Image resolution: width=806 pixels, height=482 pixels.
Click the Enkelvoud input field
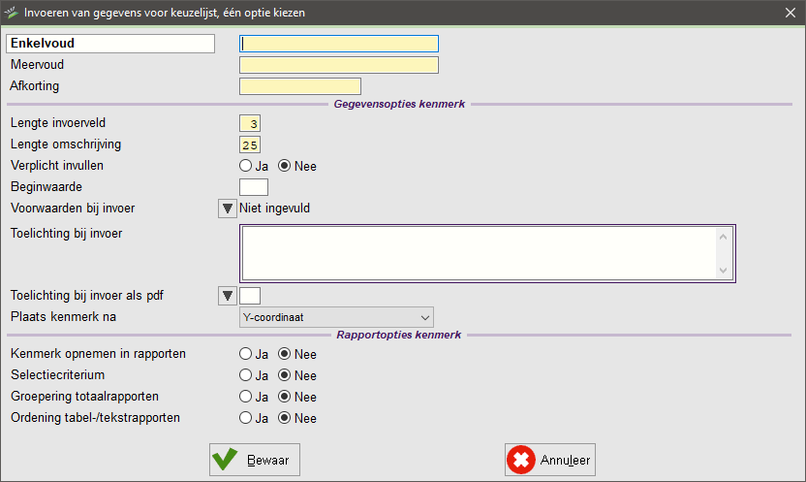pyautogui.click(x=339, y=44)
